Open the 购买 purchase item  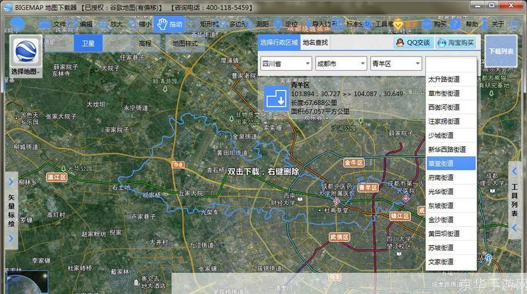pos(434,24)
